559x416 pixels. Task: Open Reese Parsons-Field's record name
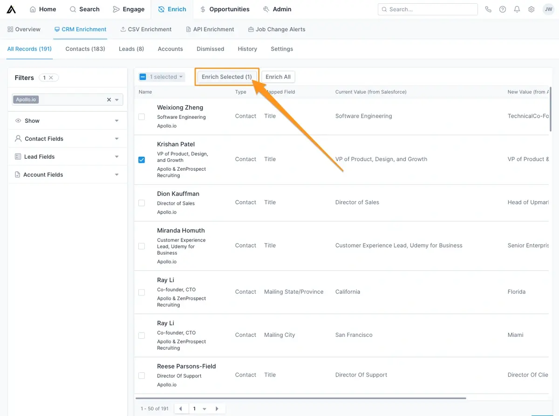(186, 366)
